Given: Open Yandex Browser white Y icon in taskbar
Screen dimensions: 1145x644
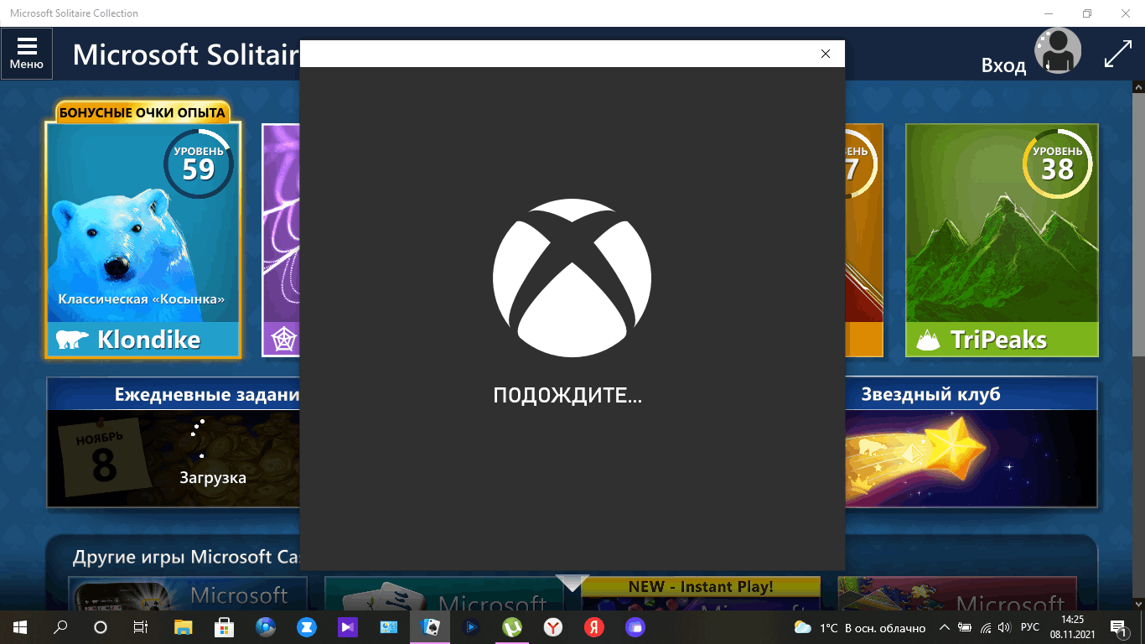Looking at the screenshot, I should 553,627.
